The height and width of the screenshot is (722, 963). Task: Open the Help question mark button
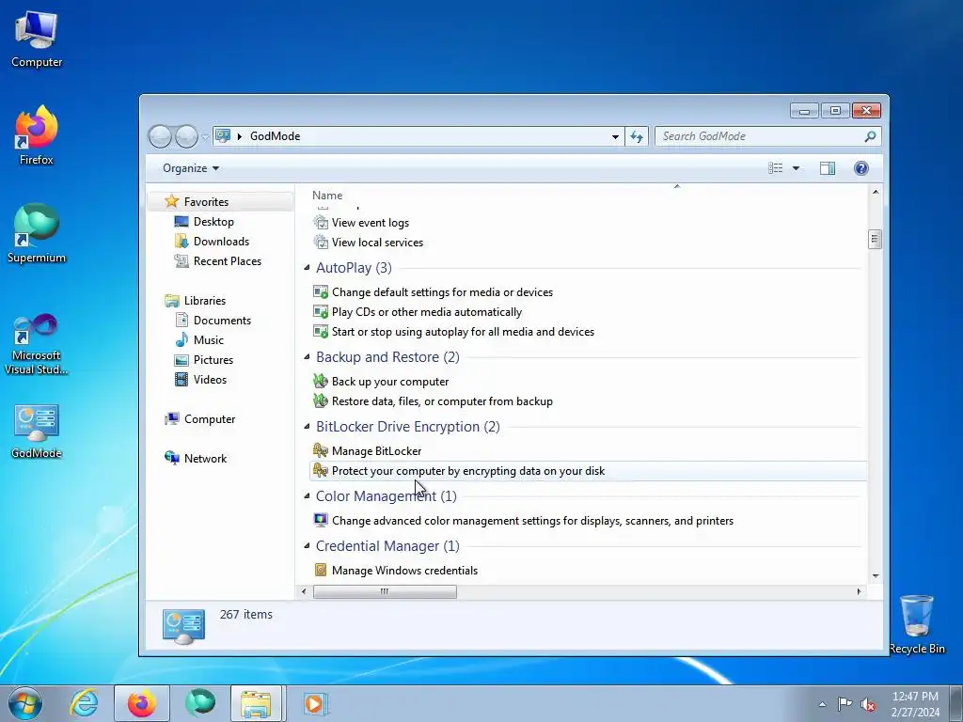[861, 168]
